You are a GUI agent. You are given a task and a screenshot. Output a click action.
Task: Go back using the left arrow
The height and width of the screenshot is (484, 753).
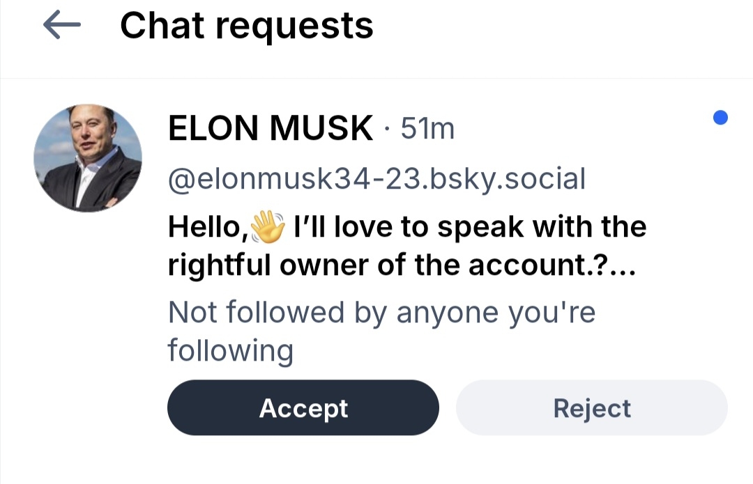coord(62,26)
